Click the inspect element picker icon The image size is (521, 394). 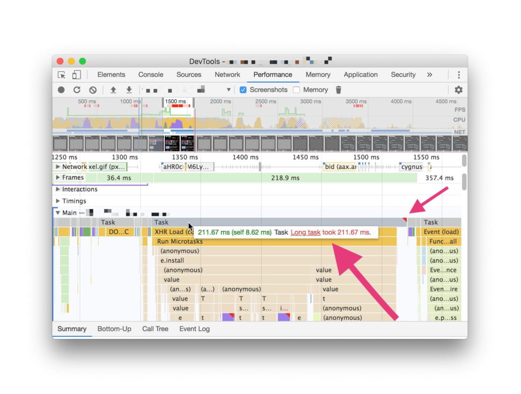[62, 75]
